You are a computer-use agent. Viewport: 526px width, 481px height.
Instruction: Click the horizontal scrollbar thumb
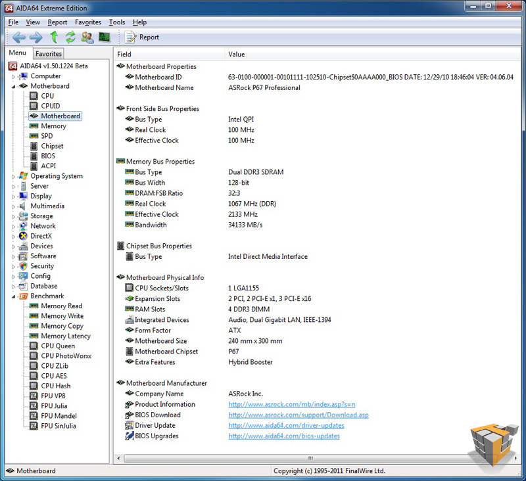click(310, 458)
